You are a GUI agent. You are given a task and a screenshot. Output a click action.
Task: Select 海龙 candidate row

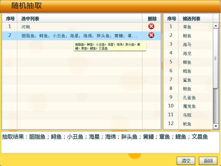[x=188, y=53]
